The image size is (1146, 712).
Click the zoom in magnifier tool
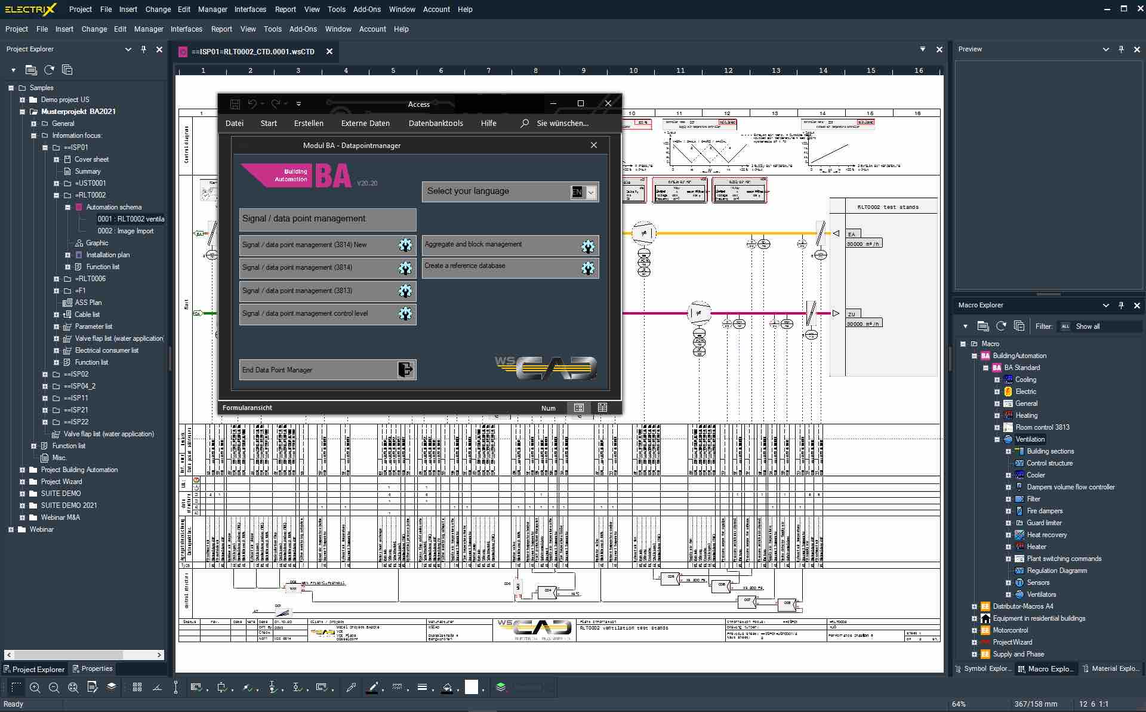point(35,688)
